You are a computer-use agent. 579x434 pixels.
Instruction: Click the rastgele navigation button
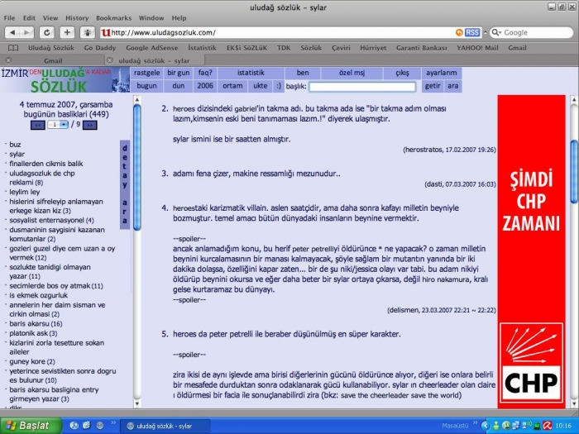point(147,73)
